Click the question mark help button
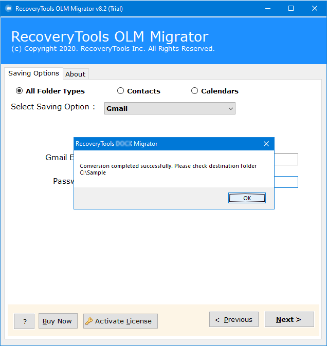 point(24,321)
